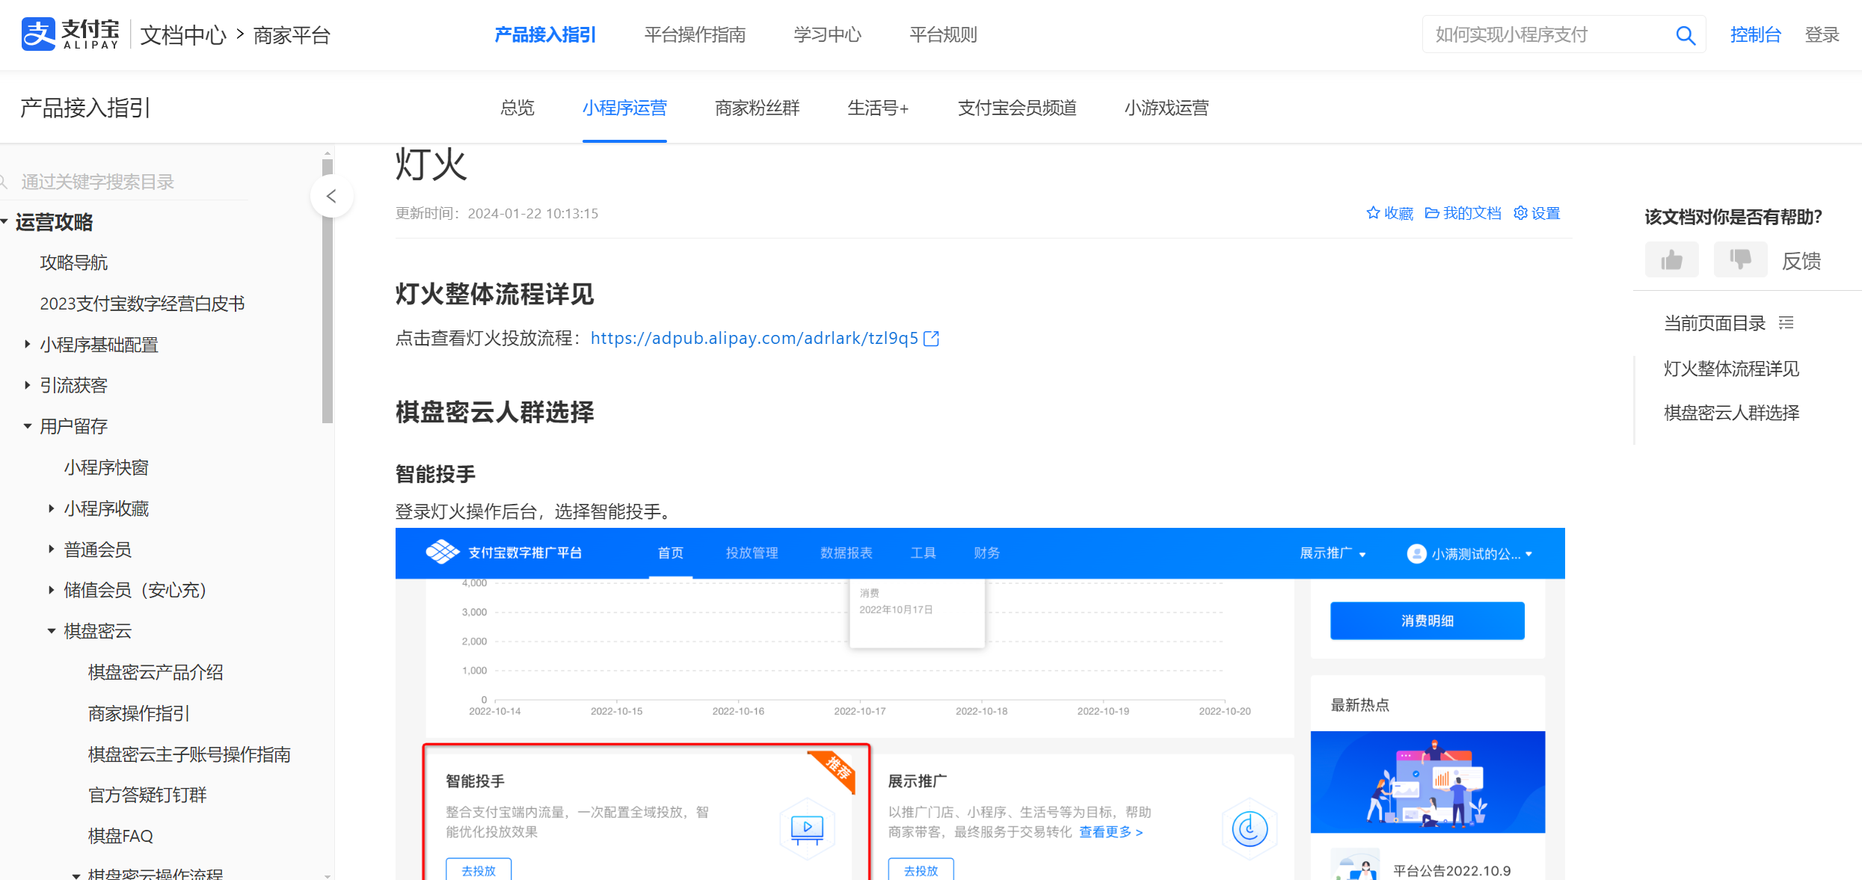Click the 商家平台 breadcrumb
The image size is (1862, 880).
click(x=292, y=35)
